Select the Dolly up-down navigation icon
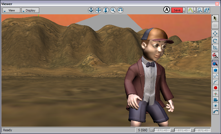The image size is (221, 134). pyautogui.click(x=105, y=10)
